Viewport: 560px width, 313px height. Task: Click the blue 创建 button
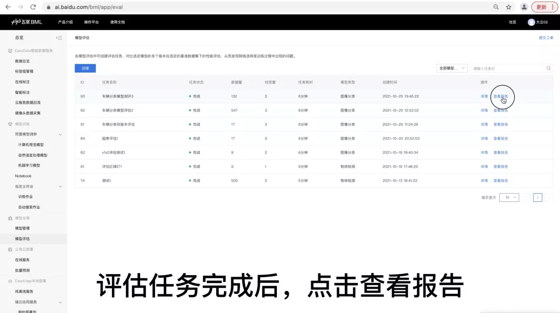(x=85, y=69)
